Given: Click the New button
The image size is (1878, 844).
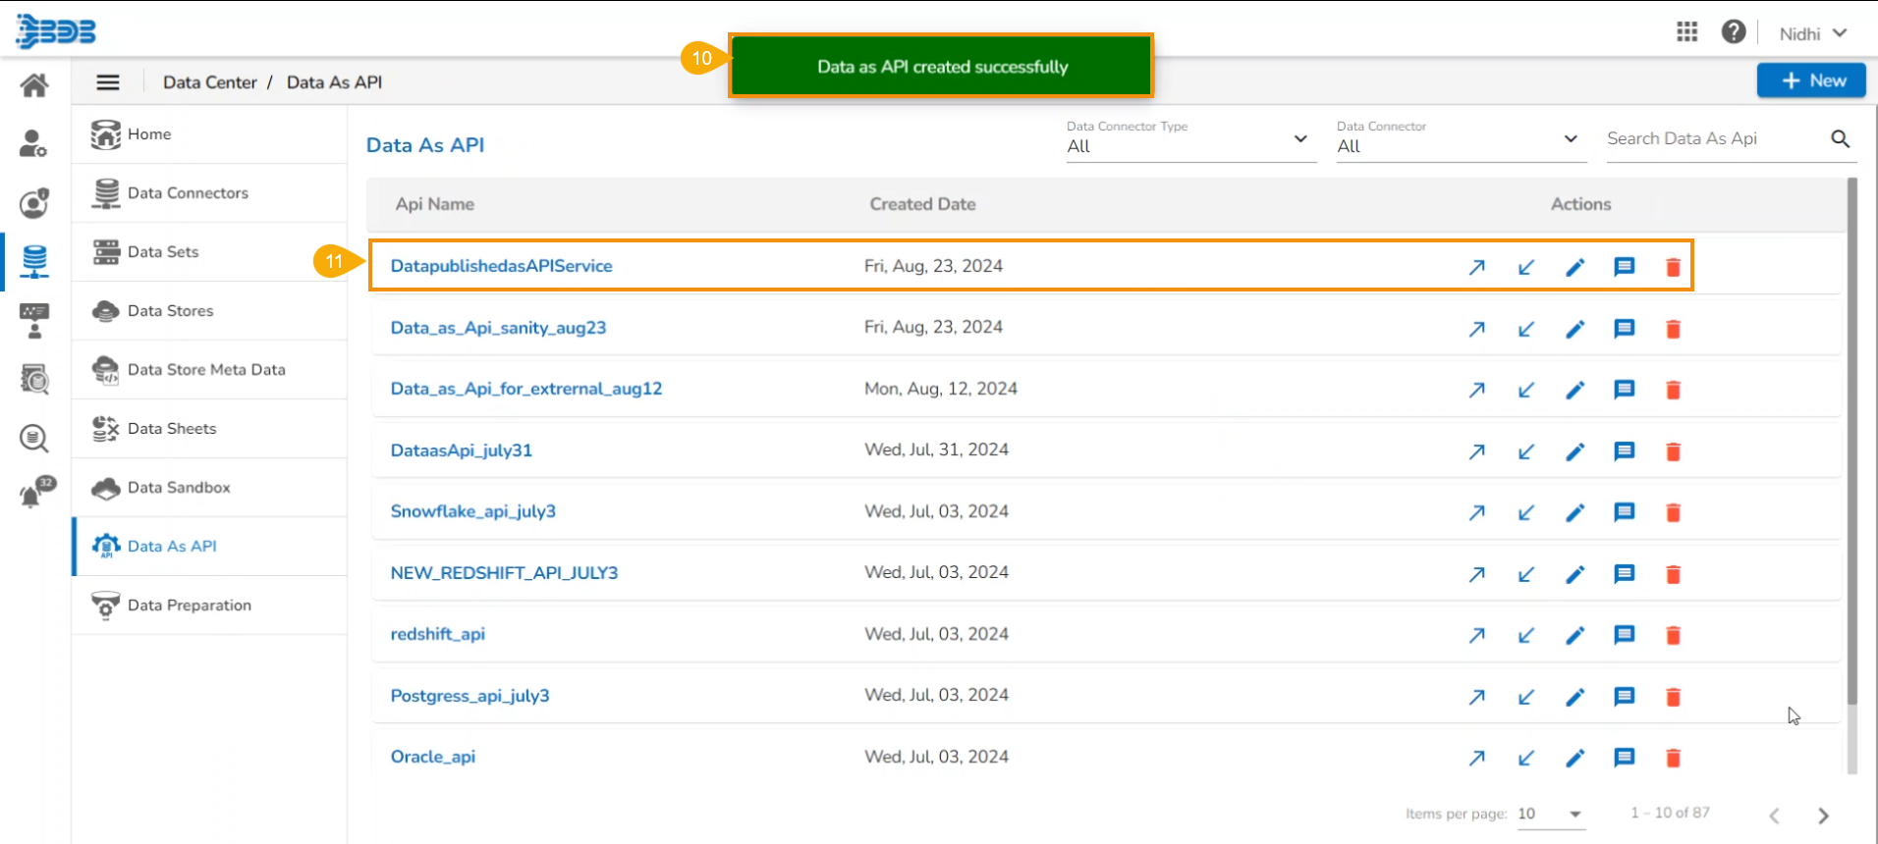Looking at the screenshot, I should 1811,80.
